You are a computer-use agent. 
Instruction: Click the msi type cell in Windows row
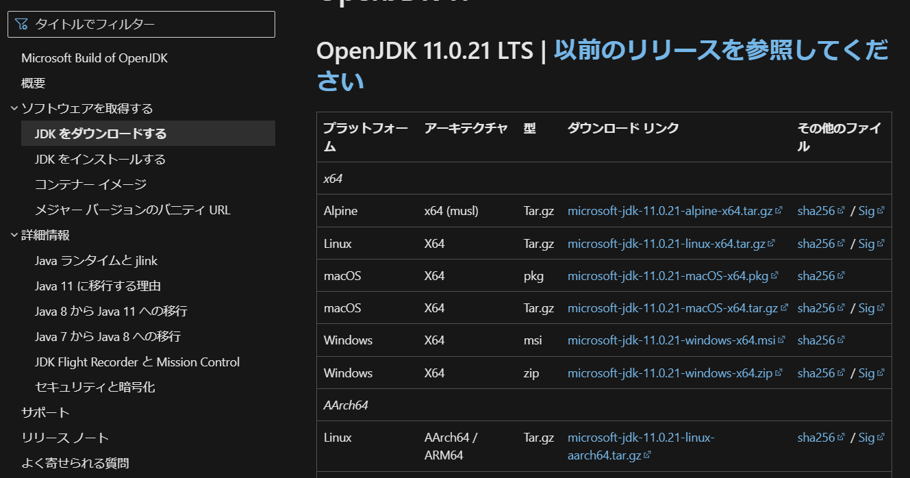pyautogui.click(x=532, y=340)
